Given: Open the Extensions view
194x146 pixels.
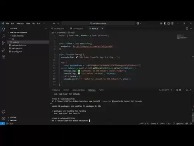Looking at the screenshot, I should click(x=3, y=57).
